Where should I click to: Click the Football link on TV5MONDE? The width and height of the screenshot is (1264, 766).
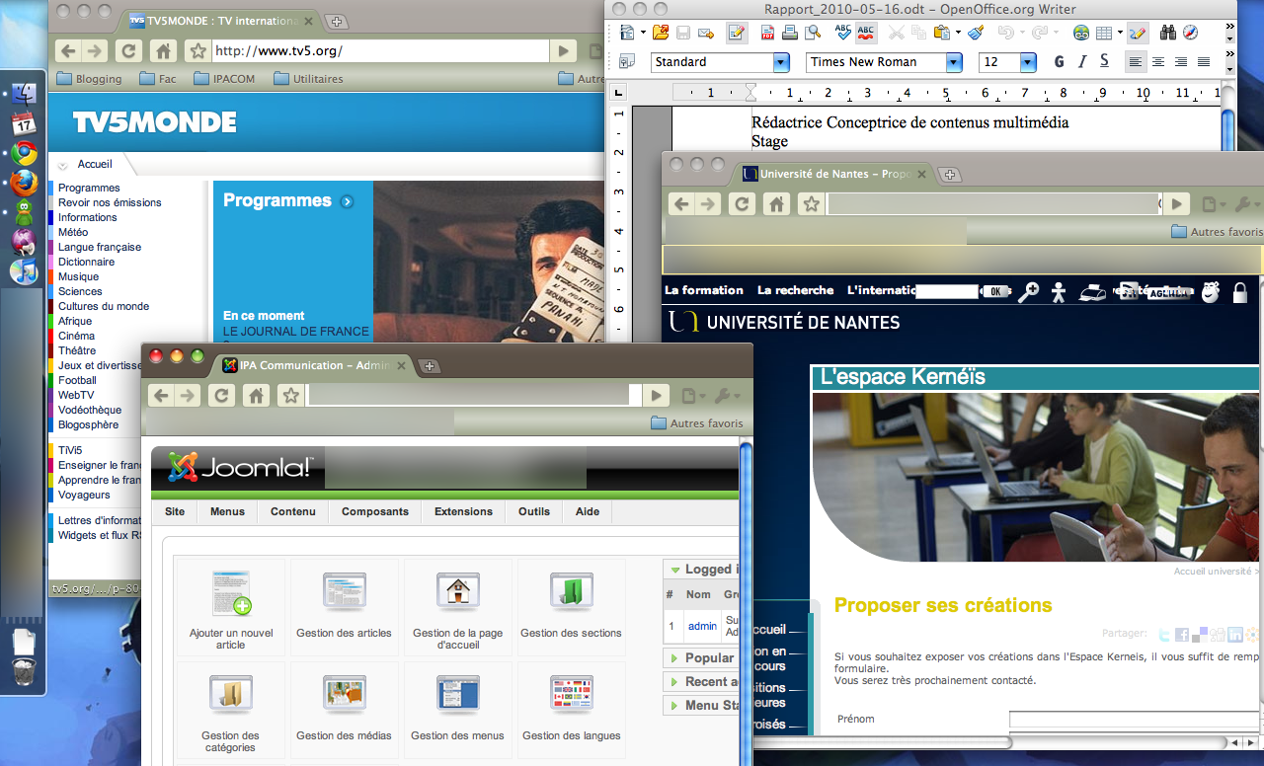pyautogui.click(x=77, y=380)
